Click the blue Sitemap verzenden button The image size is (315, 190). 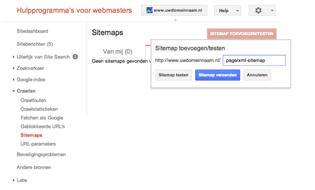click(217, 75)
